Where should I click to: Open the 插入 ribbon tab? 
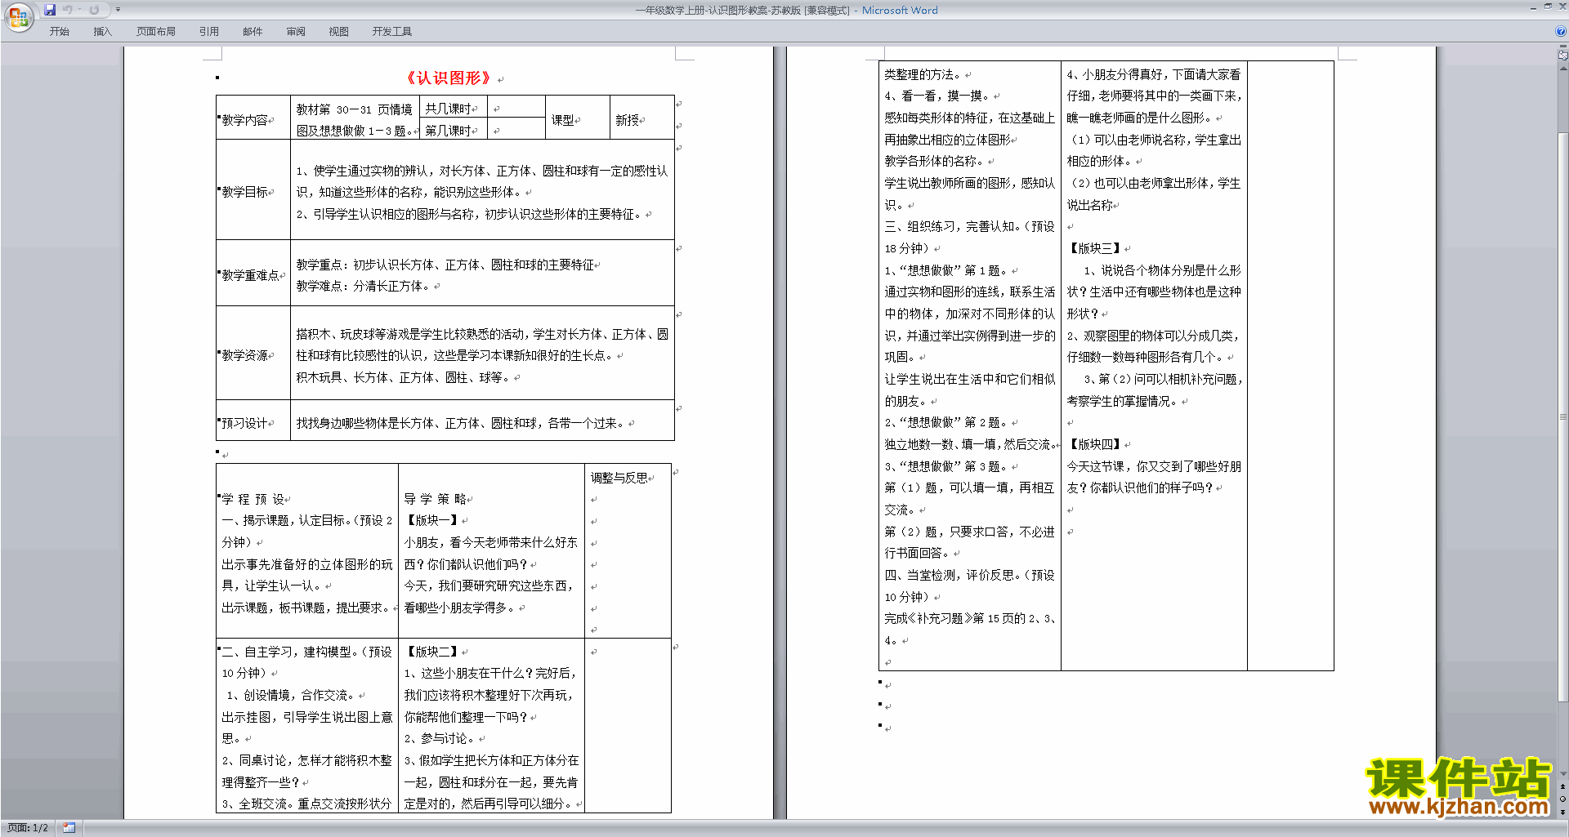click(102, 32)
